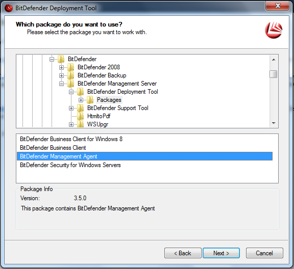294x269 pixels.
Task: Click the WSUpgr folder icon
Action: tap(81, 124)
